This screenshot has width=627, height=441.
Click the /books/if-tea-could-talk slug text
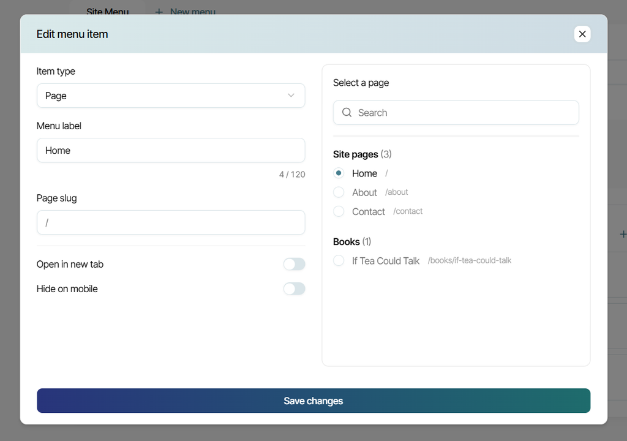(x=470, y=260)
